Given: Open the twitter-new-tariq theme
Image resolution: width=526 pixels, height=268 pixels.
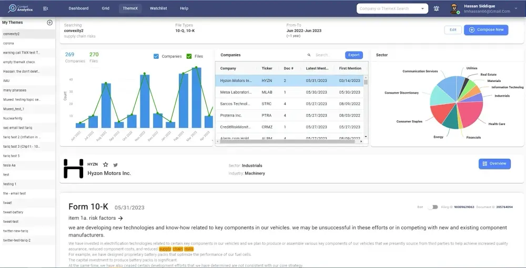Looking at the screenshot, I should tap(28, 231).
